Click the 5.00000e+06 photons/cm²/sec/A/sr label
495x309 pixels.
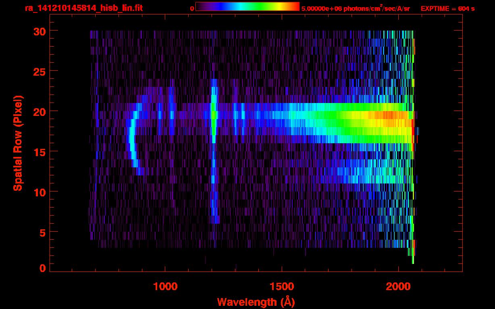[x=356, y=8]
